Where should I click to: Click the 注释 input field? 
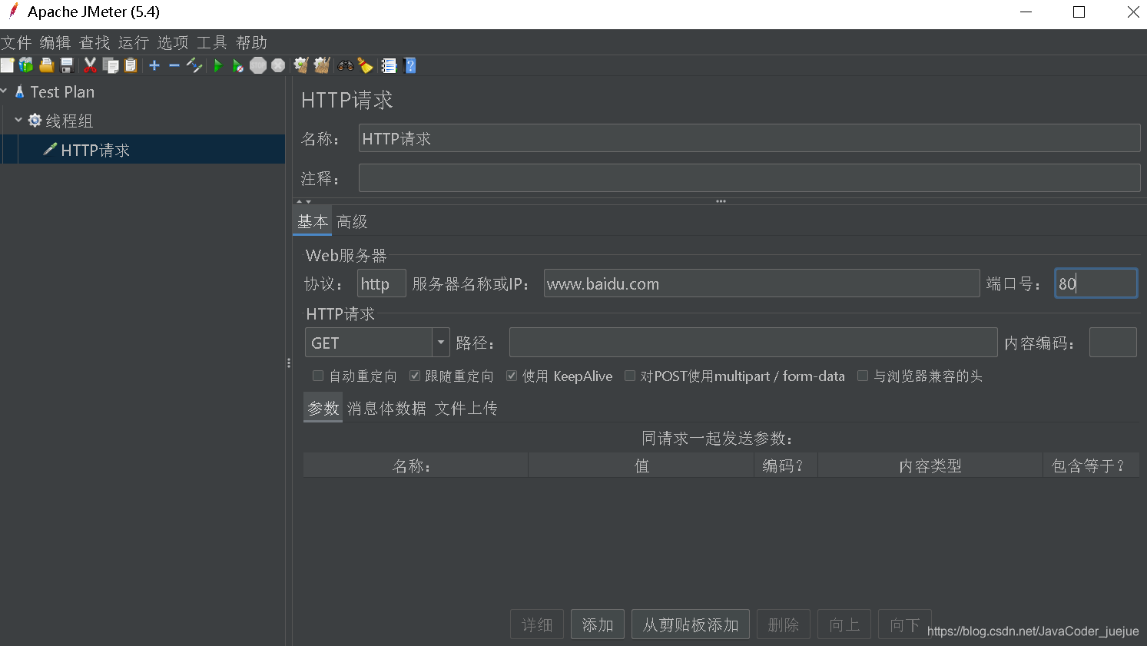pyautogui.click(x=749, y=177)
